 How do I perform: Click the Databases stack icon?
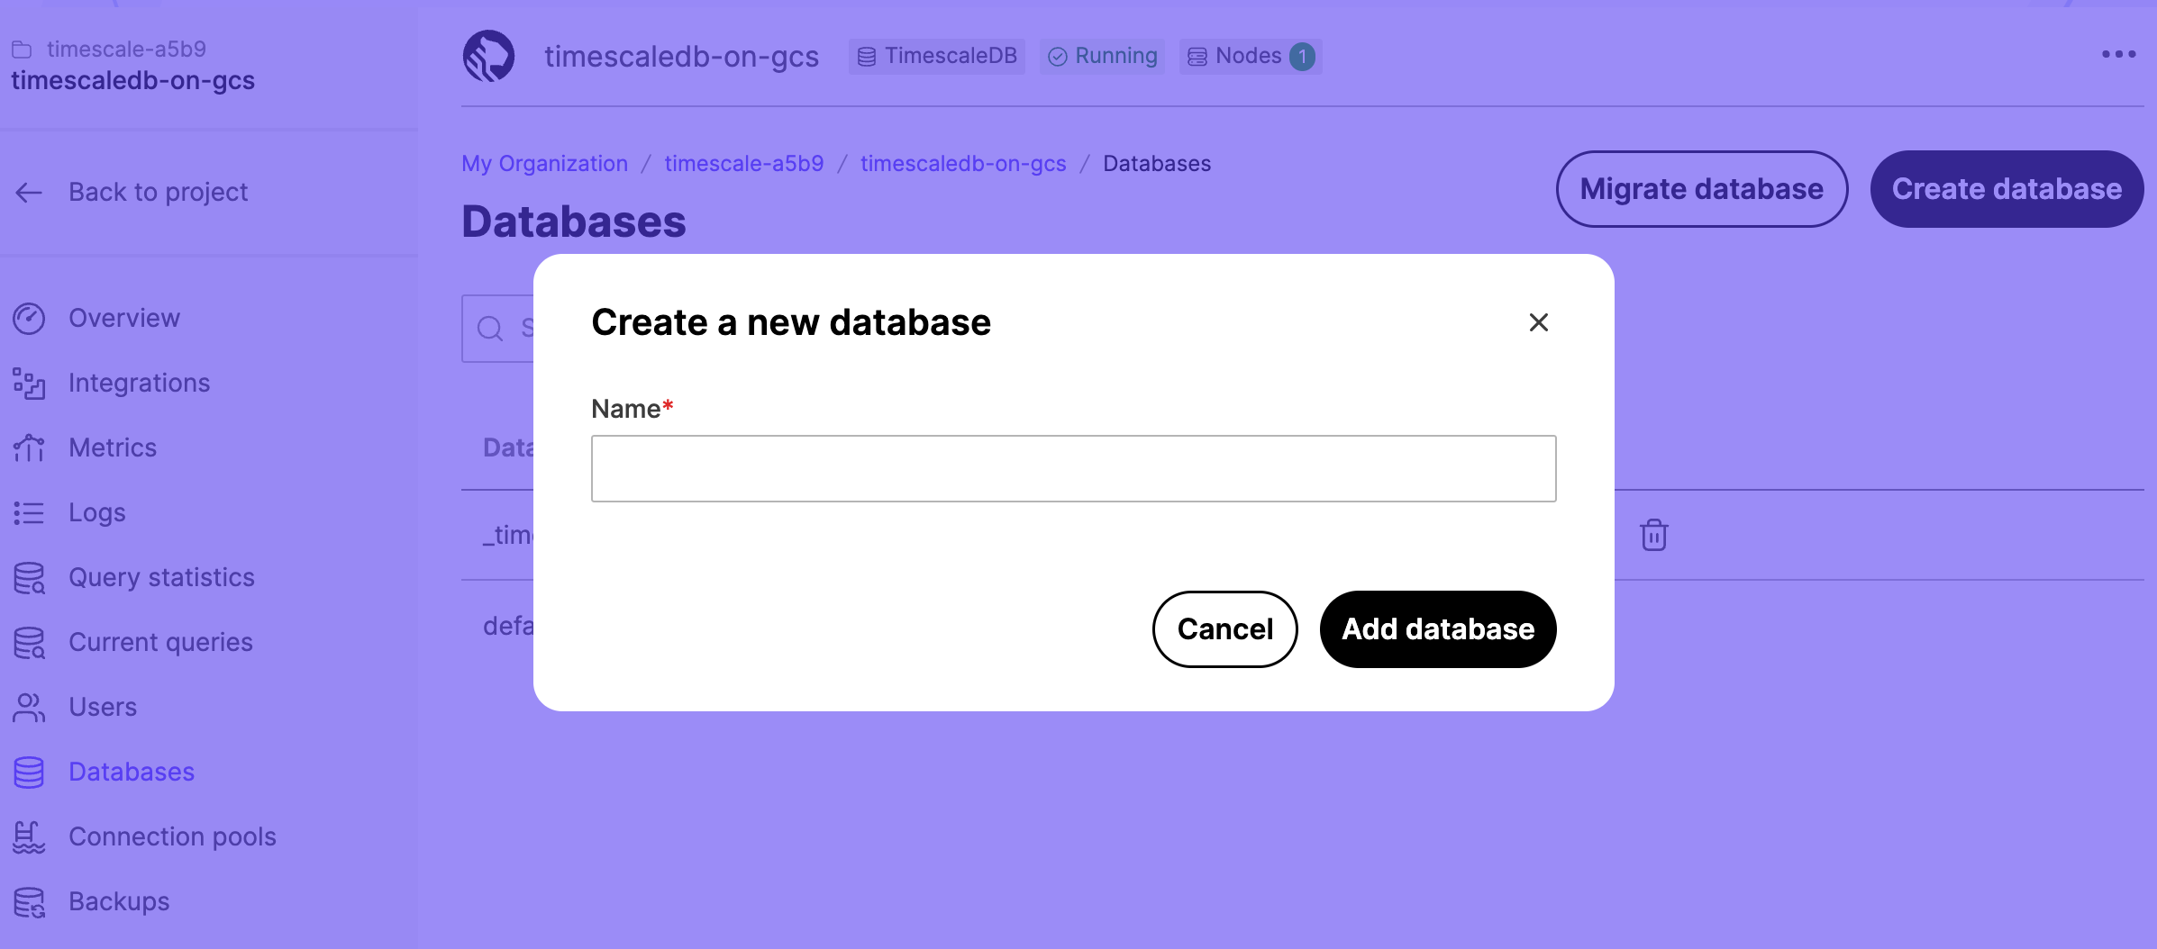pos(29,772)
